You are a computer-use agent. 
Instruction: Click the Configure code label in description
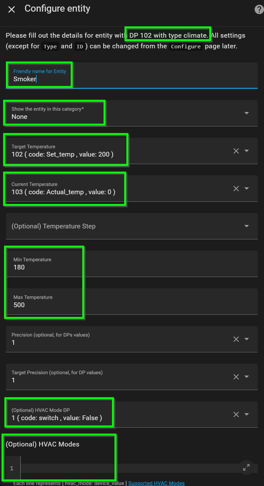coord(186,46)
